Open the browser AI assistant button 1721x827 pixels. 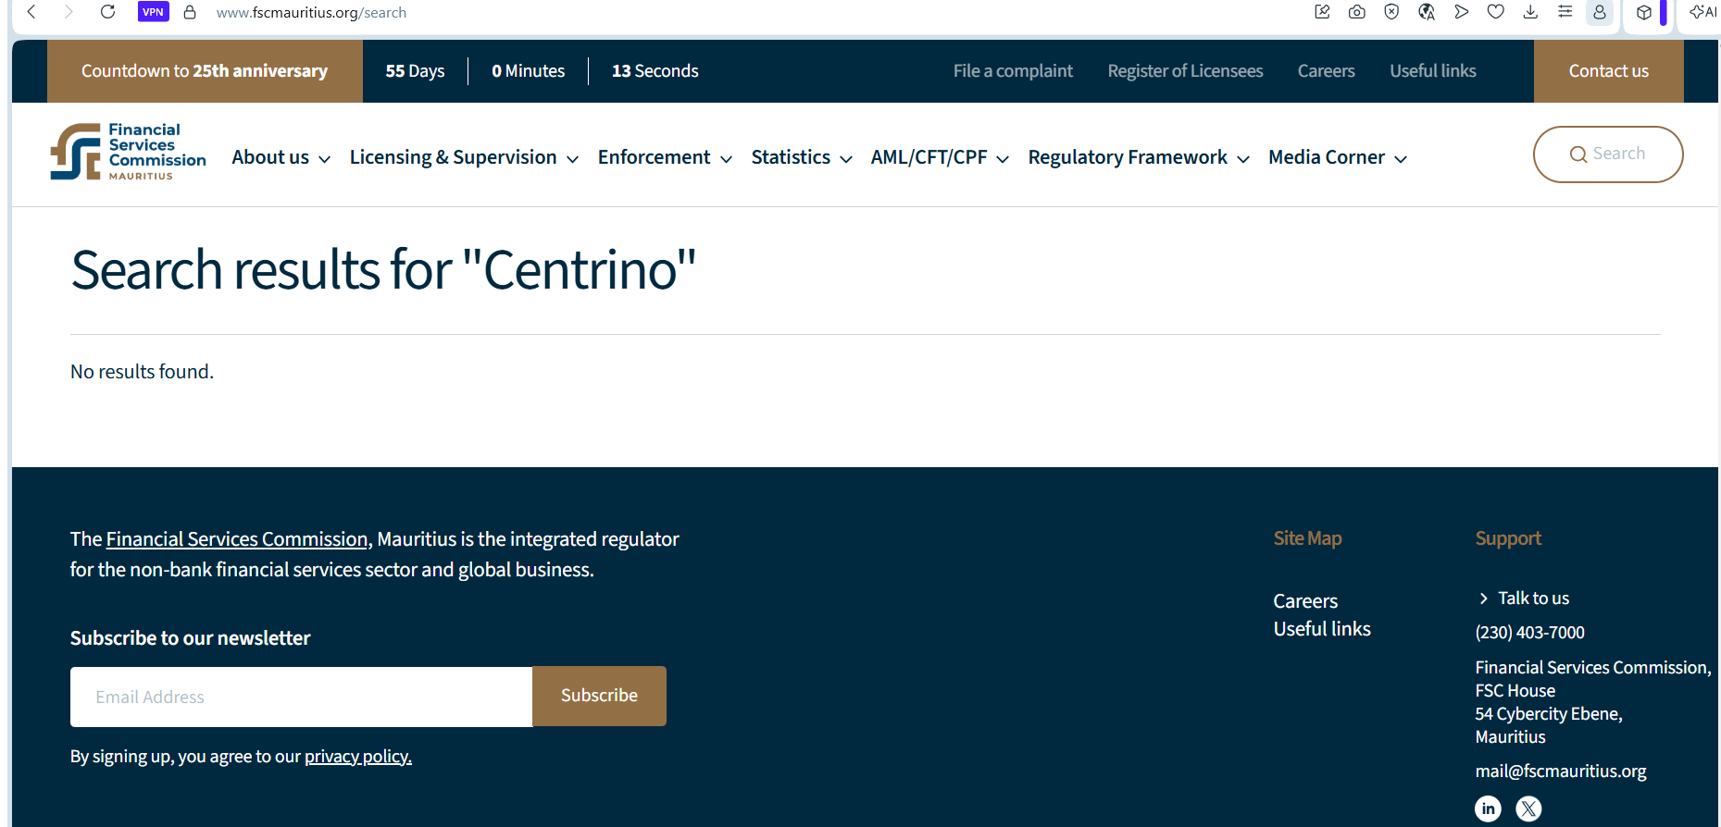(x=1703, y=12)
